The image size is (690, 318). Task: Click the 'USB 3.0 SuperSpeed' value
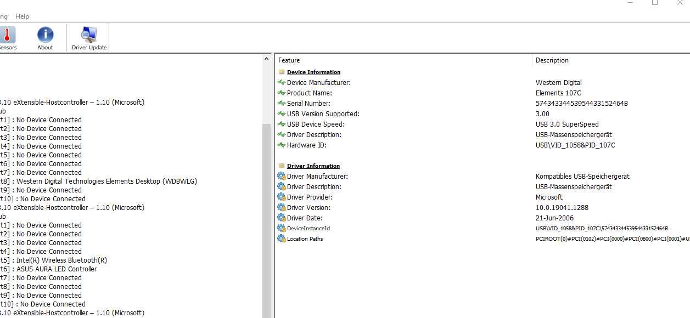pos(567,124)
